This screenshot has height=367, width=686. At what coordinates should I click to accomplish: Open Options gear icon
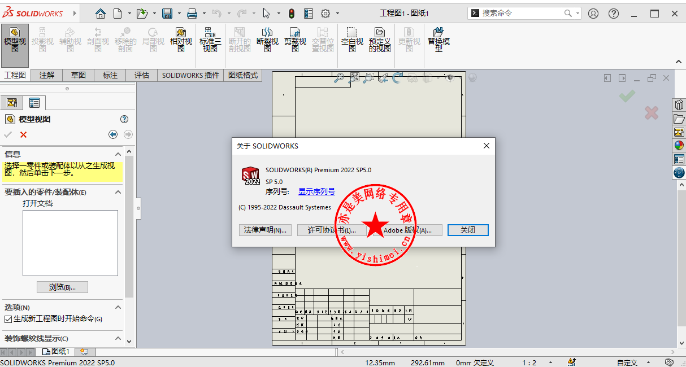click(325, 14)
